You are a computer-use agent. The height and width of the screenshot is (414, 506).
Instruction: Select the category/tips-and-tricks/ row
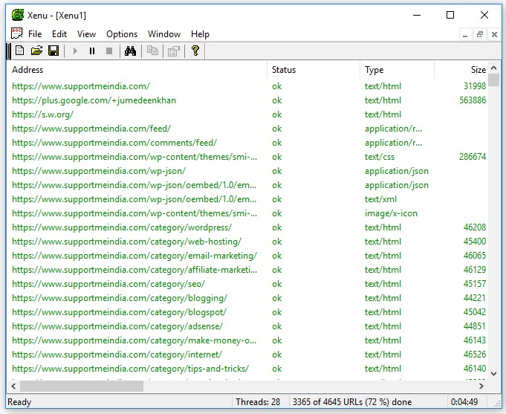coord(247,369)
